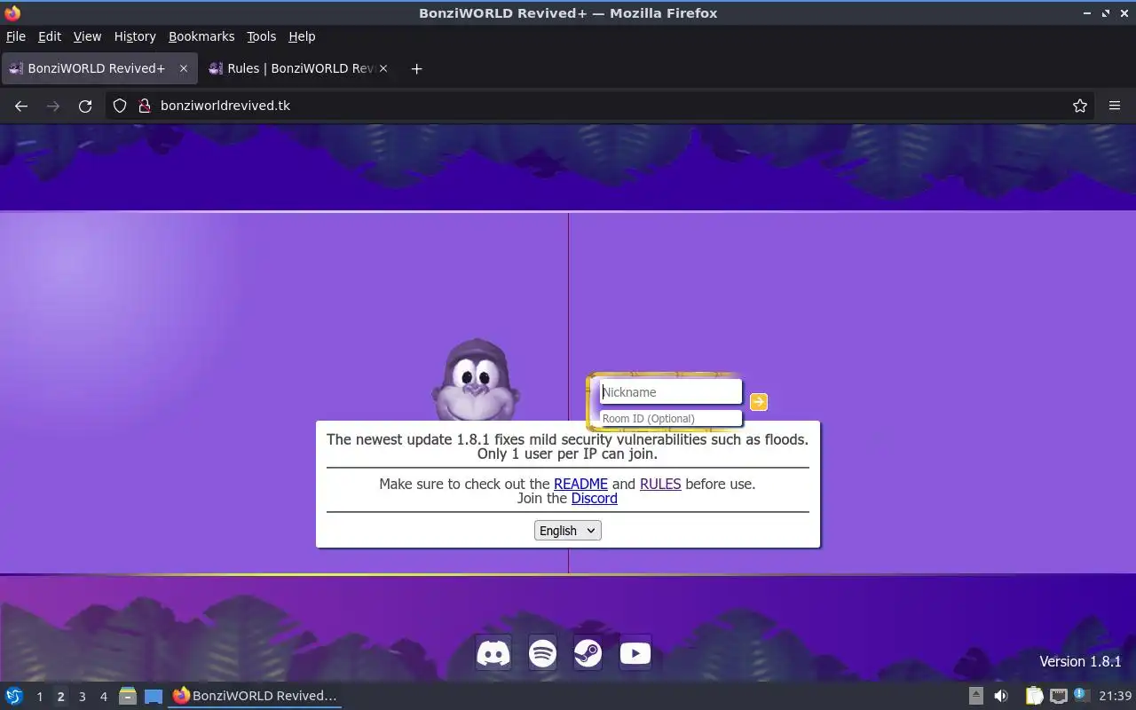Click the show desktop taskbar icon
This screenshot has width=1136, height=710.
[154, 696]
